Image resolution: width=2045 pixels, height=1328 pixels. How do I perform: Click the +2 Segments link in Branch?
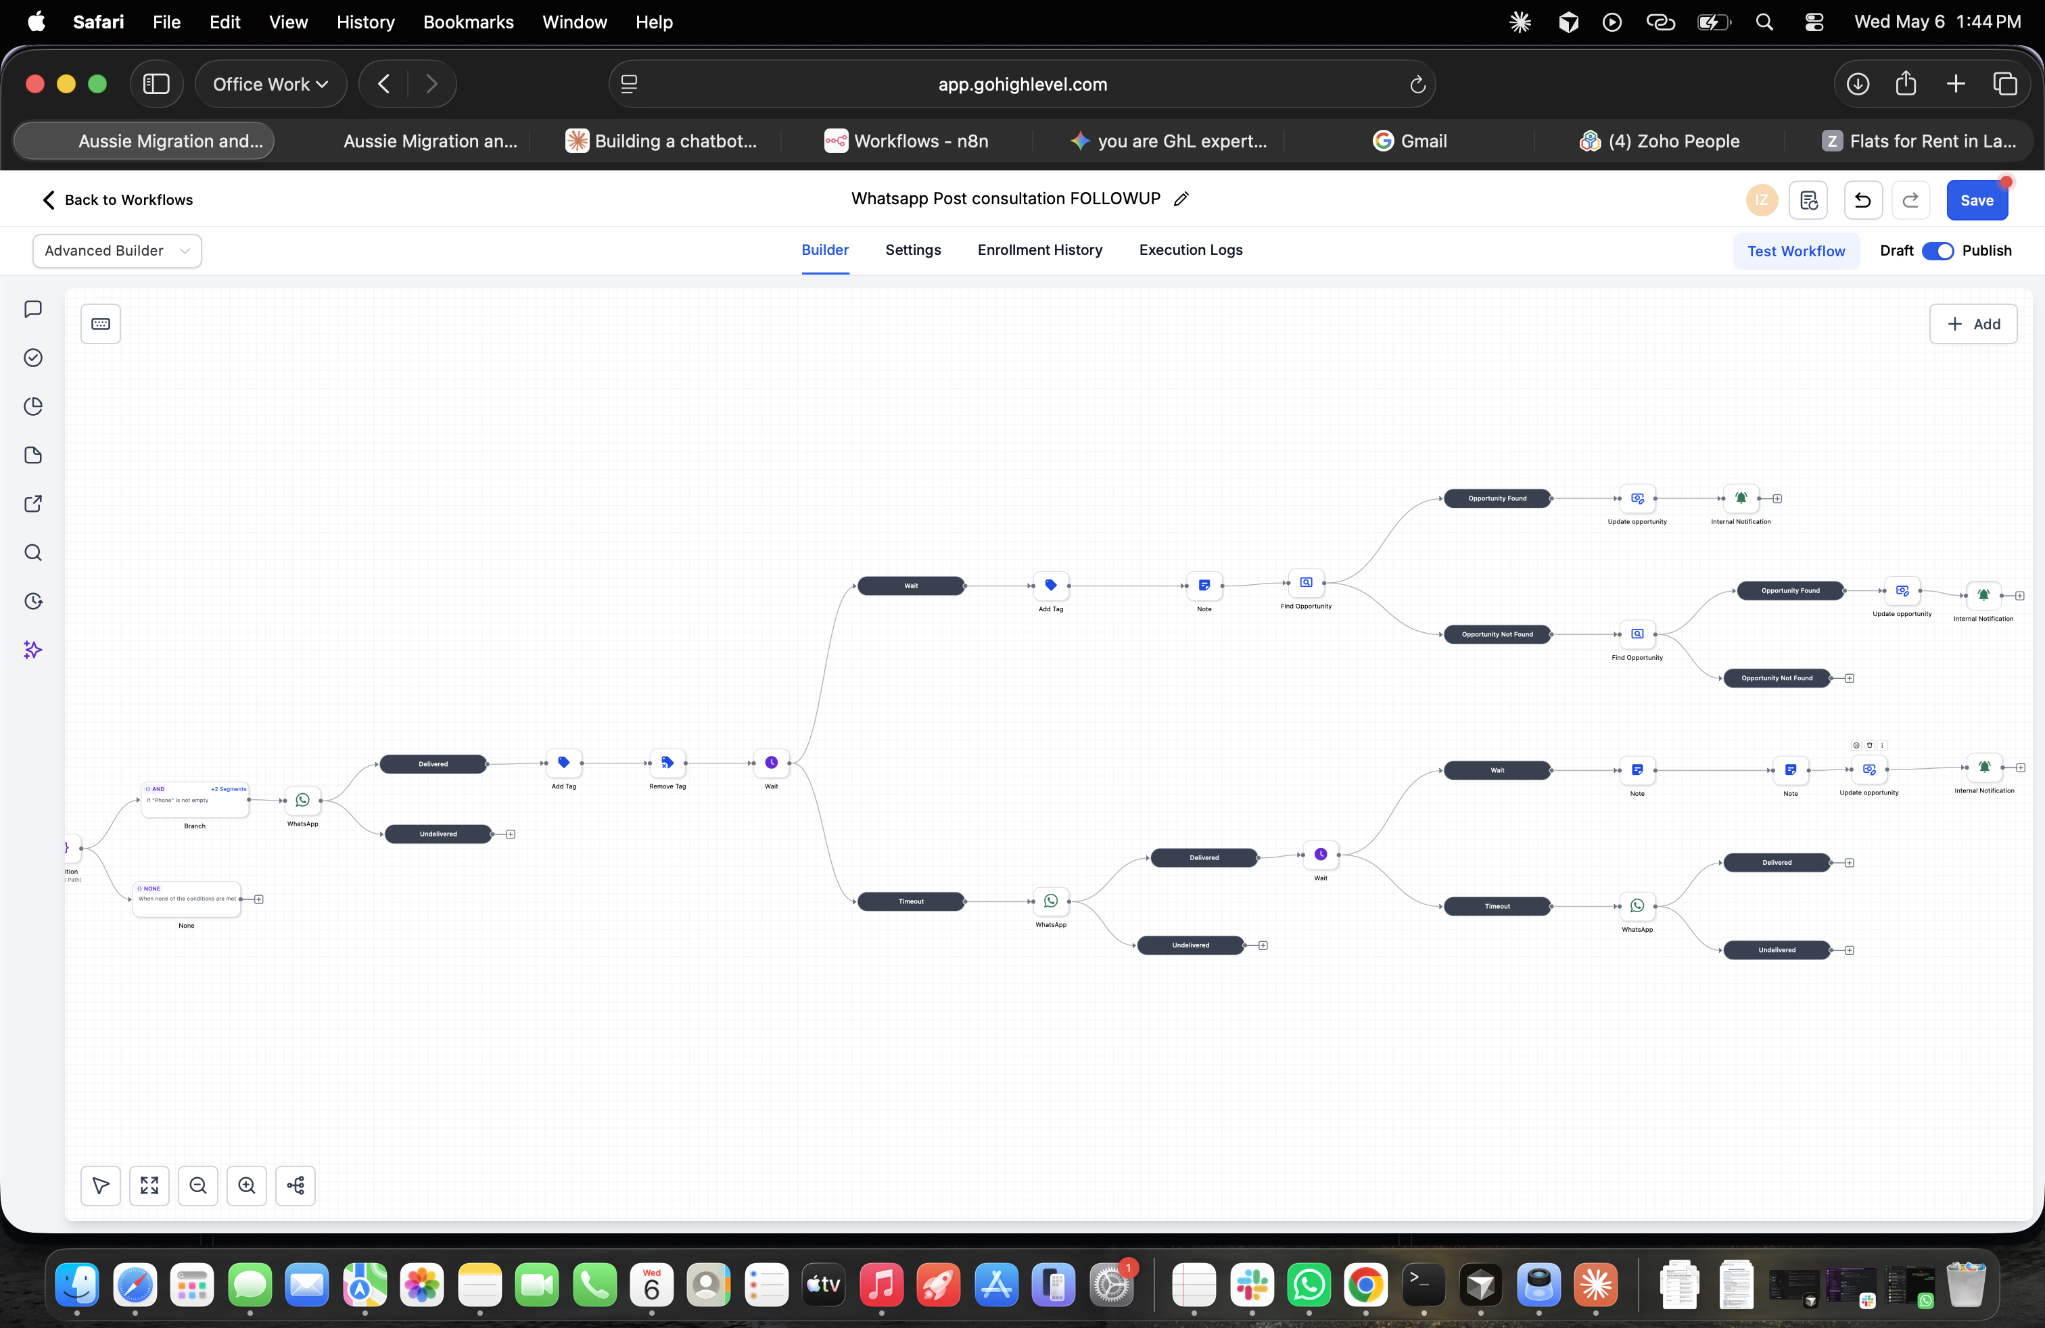coord(229,788)
